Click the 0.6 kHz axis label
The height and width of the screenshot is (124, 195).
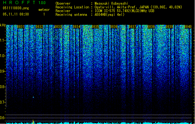[2, 118]
